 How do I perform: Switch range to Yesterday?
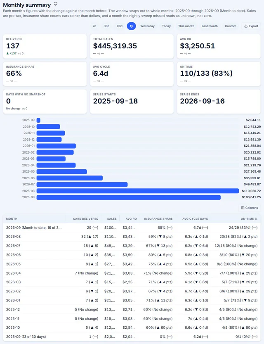[x=147, y=26]
